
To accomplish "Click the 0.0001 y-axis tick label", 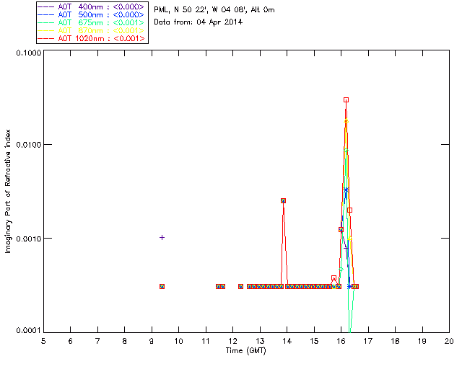I will click(x=28, y=331).
